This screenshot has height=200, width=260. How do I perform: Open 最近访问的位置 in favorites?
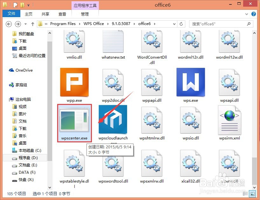[29, 56]
